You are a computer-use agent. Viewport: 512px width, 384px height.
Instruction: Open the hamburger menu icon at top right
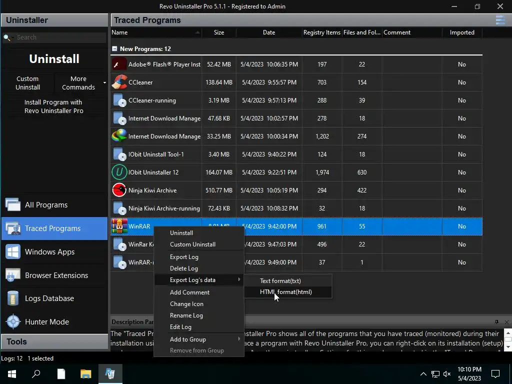tap(500, 20)
